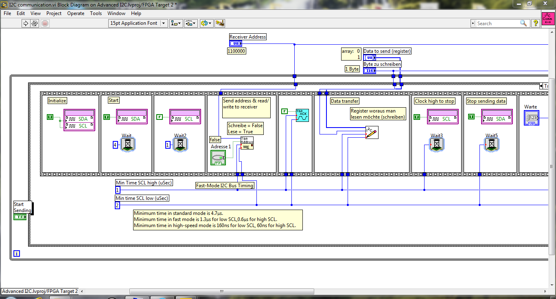Select the 7 bit Address subVI icon
This screenshot has height=299, width=556.
(247, 143)
